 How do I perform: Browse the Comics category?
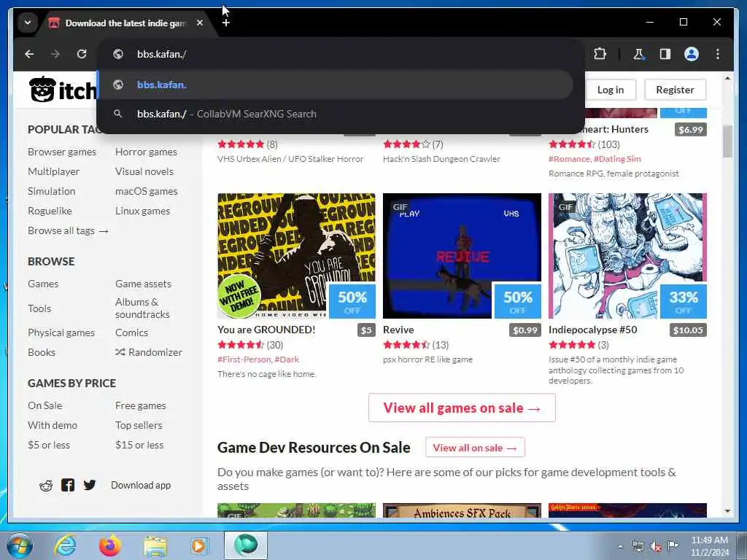coord(131,332)
